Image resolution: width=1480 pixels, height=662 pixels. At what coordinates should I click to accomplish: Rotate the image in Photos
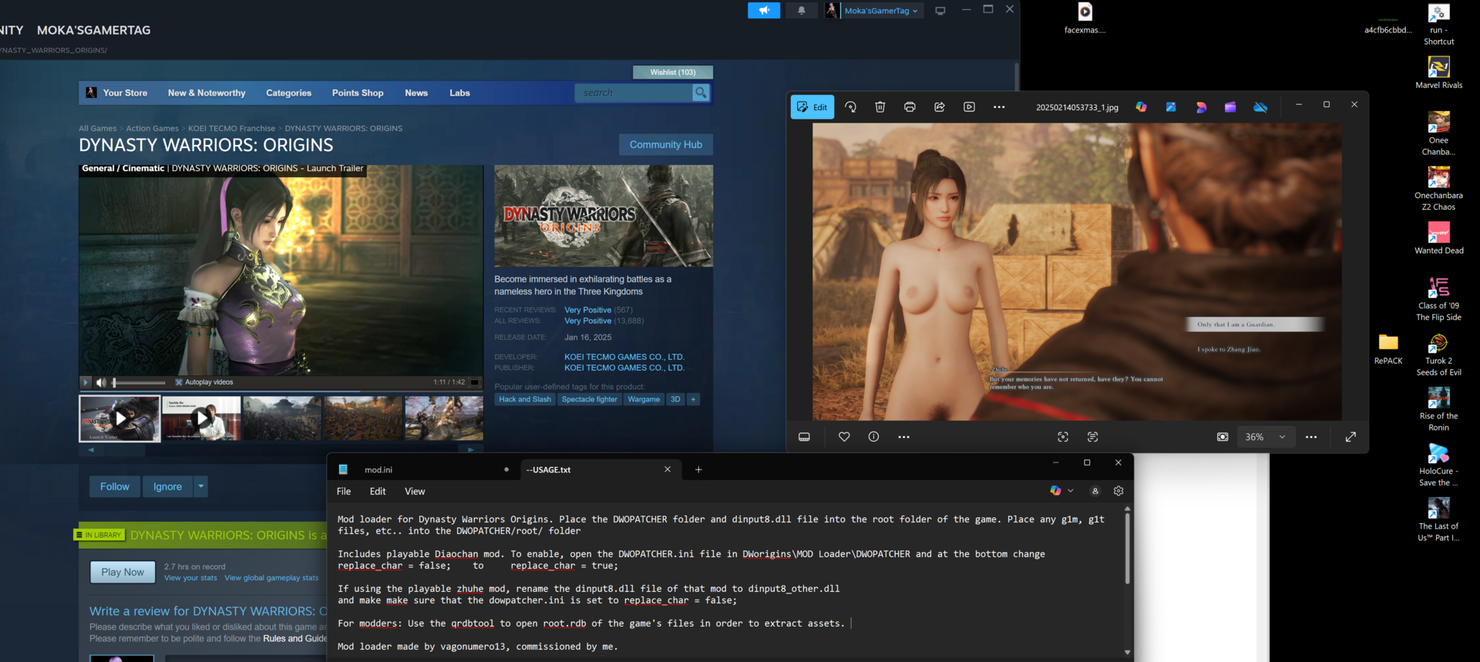[851, 107]
